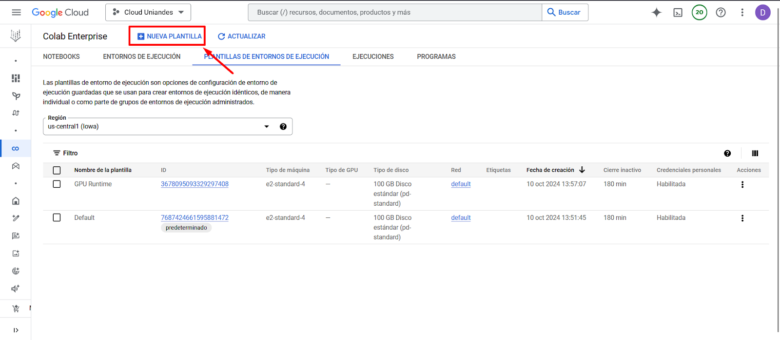The height and width of the screenshot is (340, 780).
Task: Expand the left sidebar with the arrow icon
Action: pos(16,330)
